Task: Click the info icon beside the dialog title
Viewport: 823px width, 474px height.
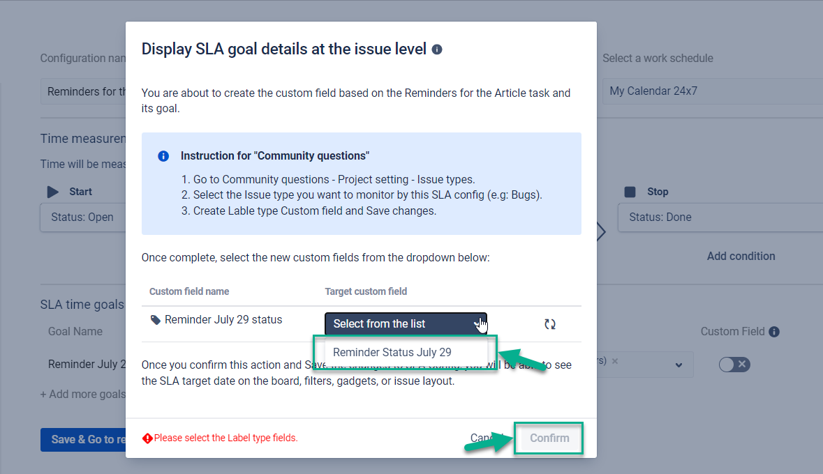Action: 438,50
